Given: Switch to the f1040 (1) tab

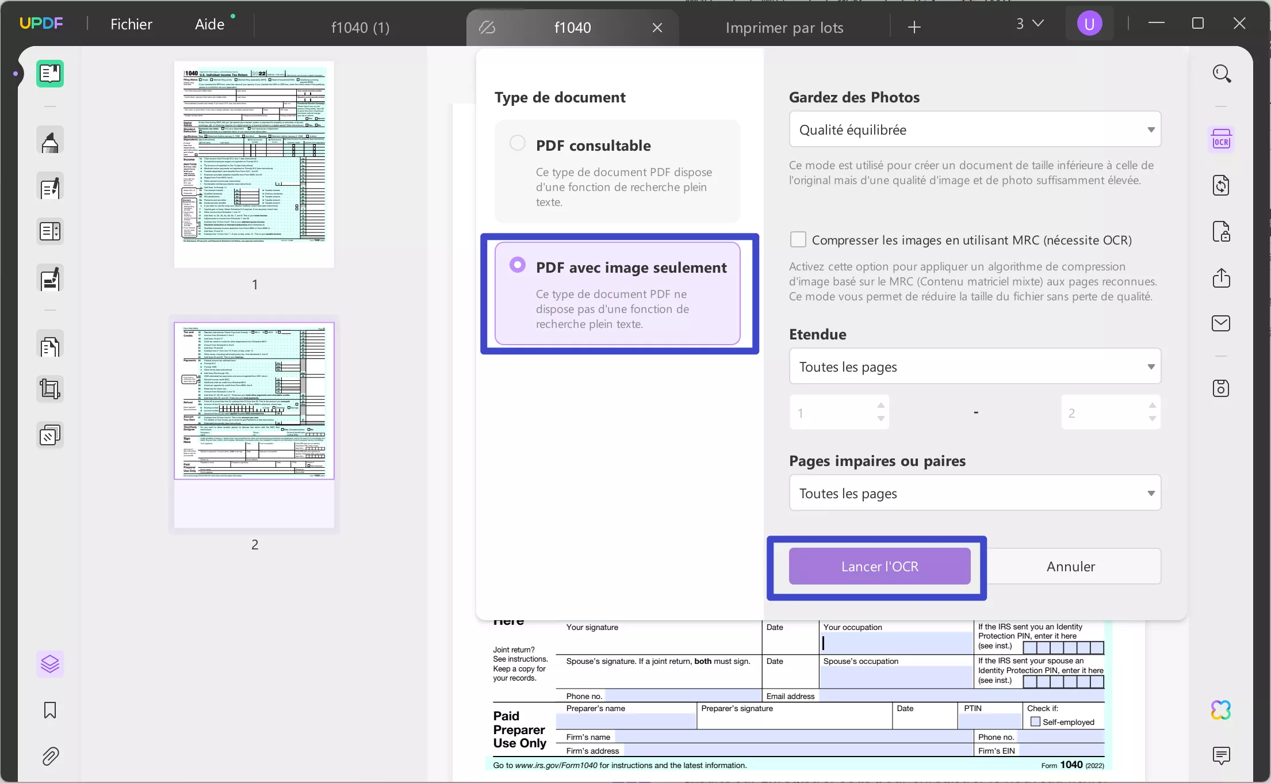Looking at the screenshot, I should point(360,28).
